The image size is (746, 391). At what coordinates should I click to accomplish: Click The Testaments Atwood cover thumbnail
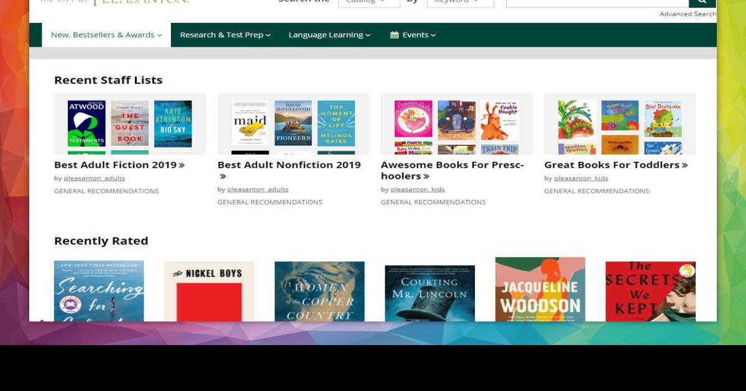click(86, 124)
